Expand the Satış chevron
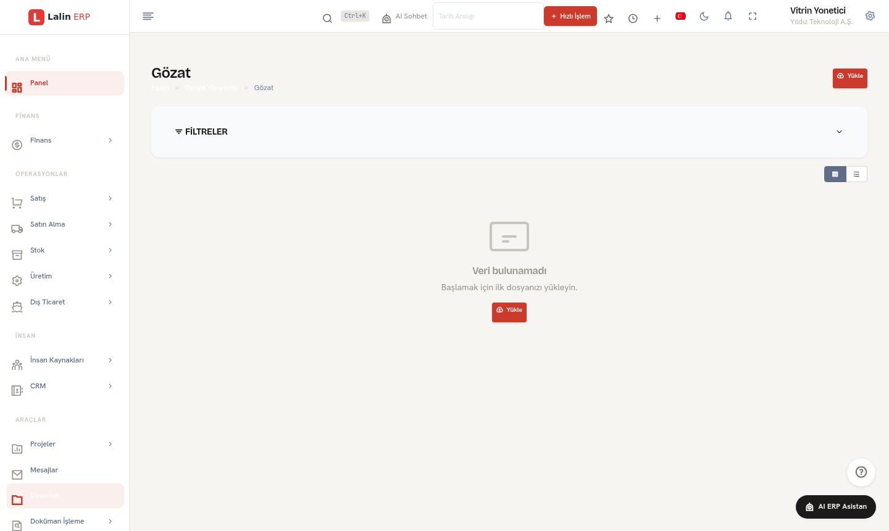Viewport: 889px width, 531px height. pos(111,198)
